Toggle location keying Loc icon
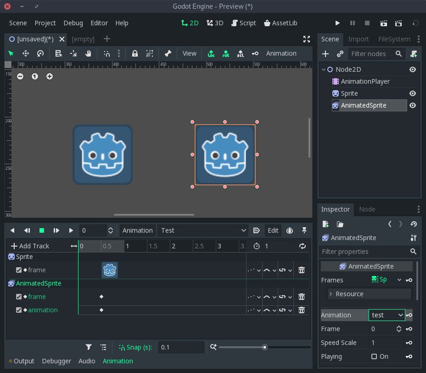The height and width of the screenshot is (373, 426). coord(211,53)
